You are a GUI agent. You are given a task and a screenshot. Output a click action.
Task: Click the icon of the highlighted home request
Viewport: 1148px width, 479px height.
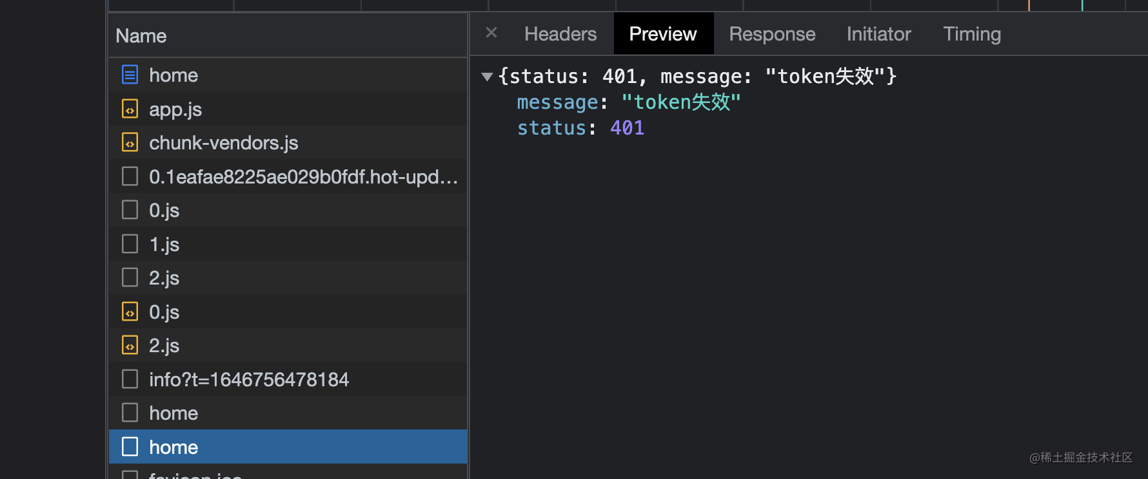130,447
